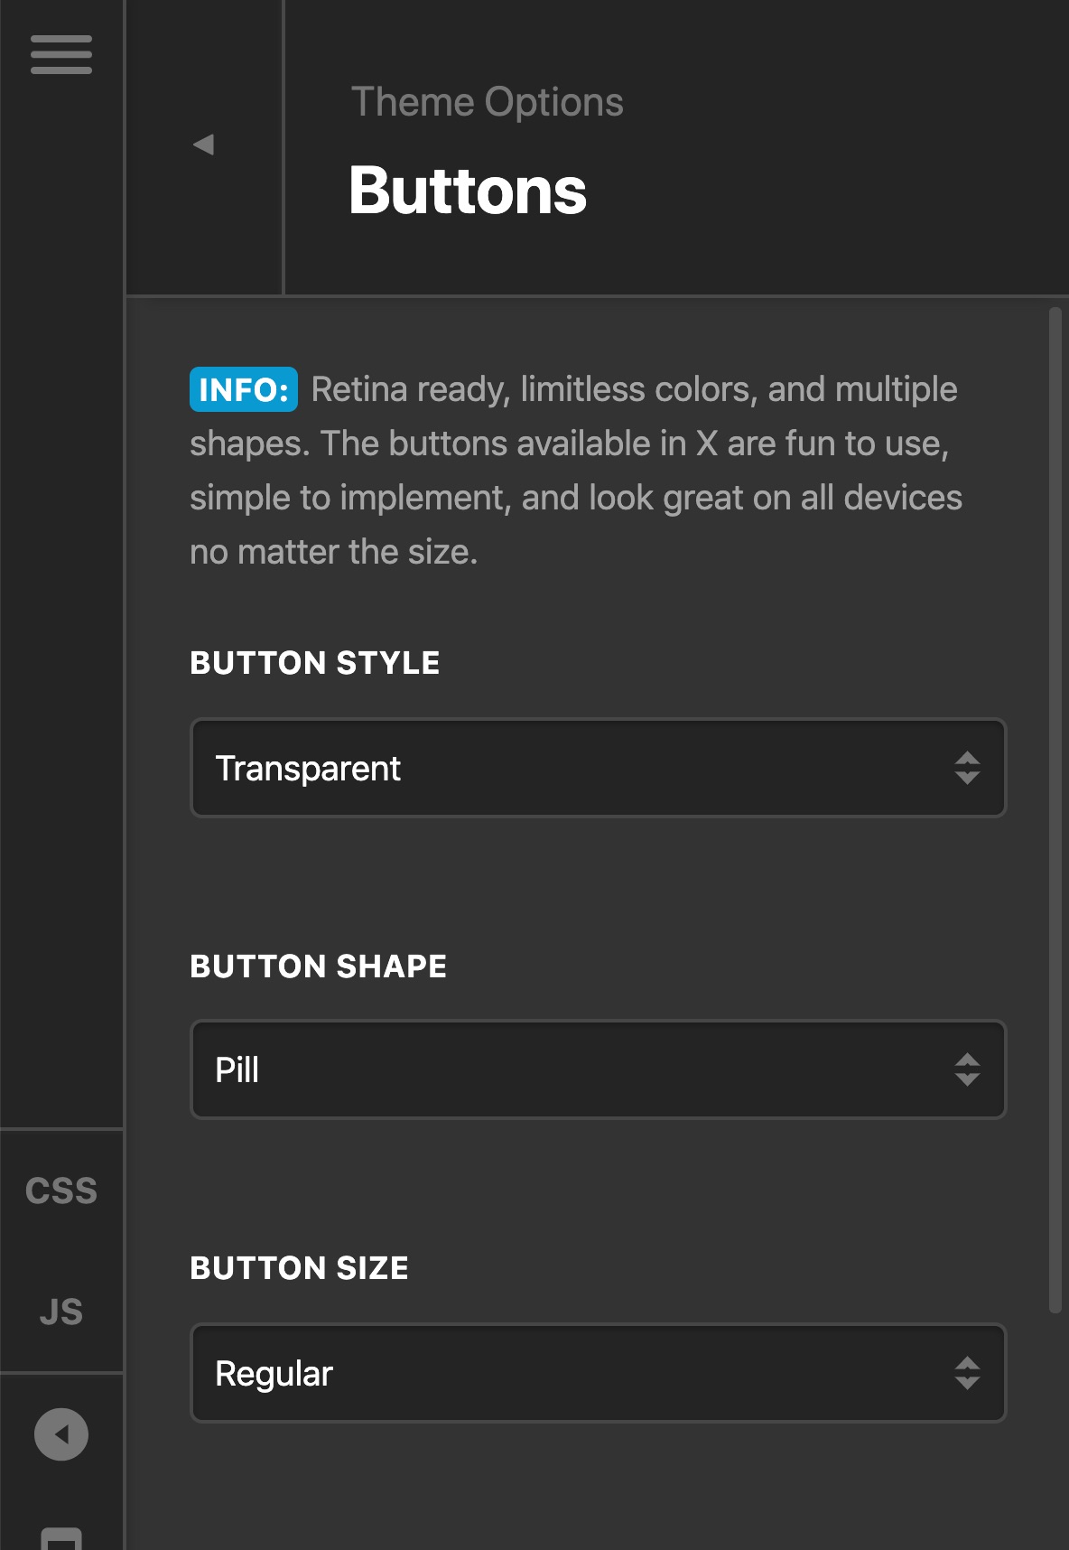The width and height of the screenshot is (1069, 1550).
Task: Click the BUTTON SHAPE label
Action: pos(319,966)
